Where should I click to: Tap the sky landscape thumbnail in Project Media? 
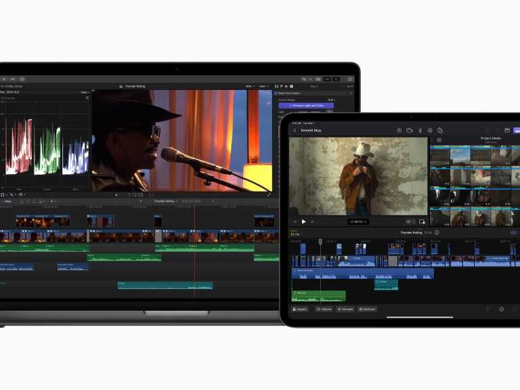[x=460, y=156]
